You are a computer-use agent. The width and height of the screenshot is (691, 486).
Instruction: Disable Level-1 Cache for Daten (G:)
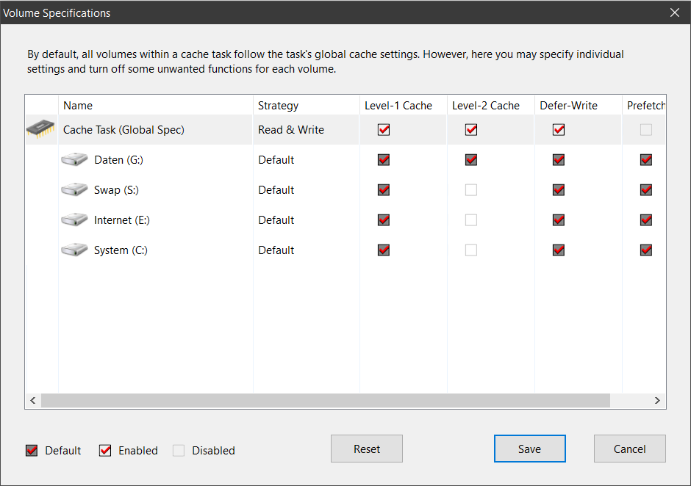click(384, 159)
